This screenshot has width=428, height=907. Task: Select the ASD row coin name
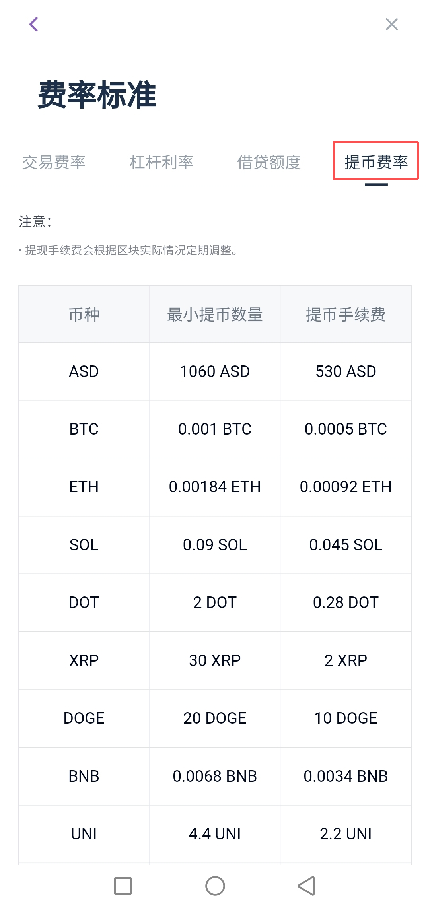pos(84,371)
